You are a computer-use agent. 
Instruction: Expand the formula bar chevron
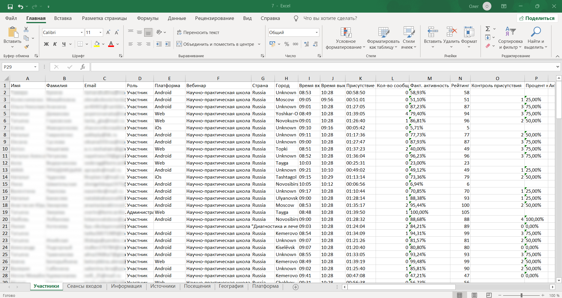tap(557, 67)
